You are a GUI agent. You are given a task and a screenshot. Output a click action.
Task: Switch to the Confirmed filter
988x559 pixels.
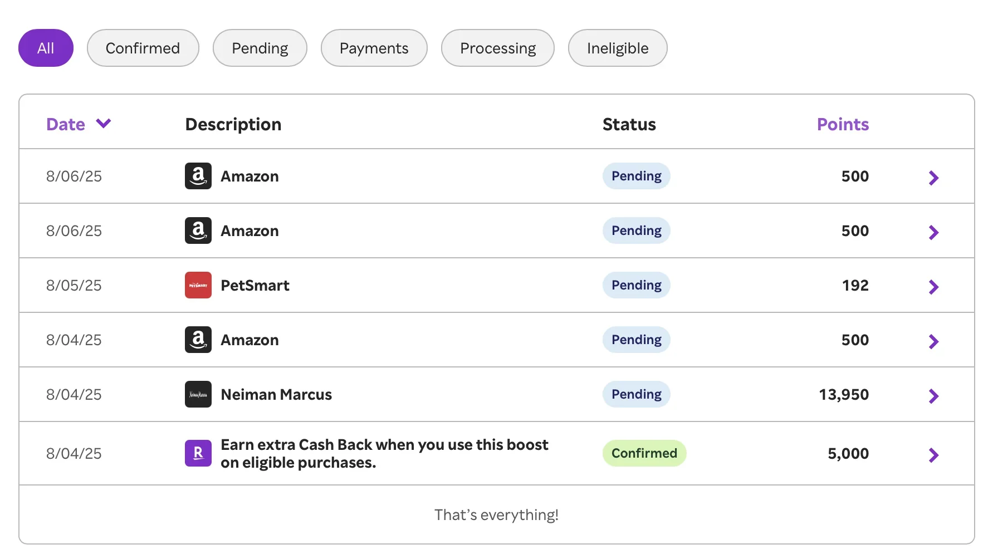point(143,48)
